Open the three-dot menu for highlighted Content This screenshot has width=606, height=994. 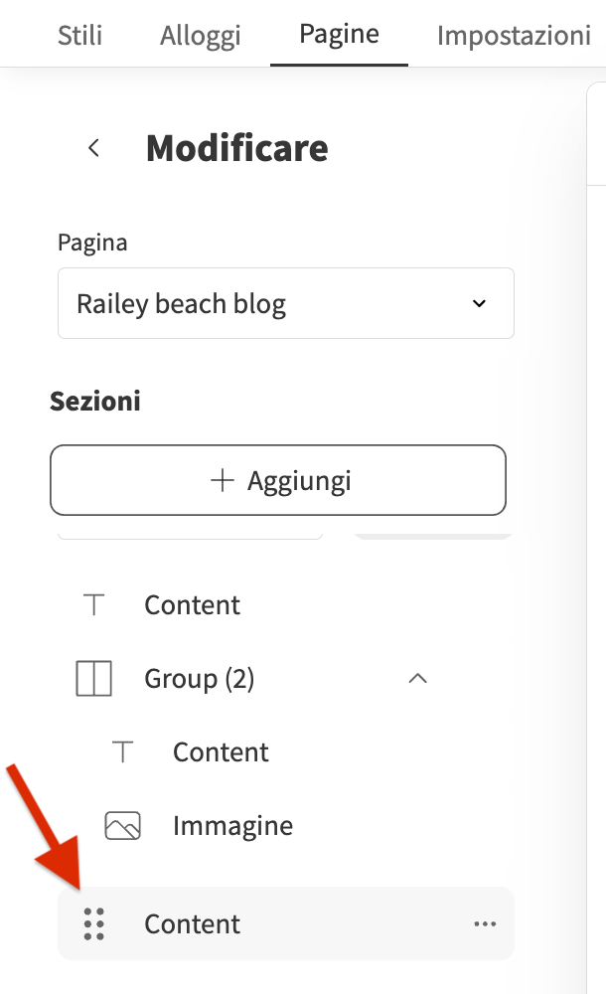(x=485, y=923)
